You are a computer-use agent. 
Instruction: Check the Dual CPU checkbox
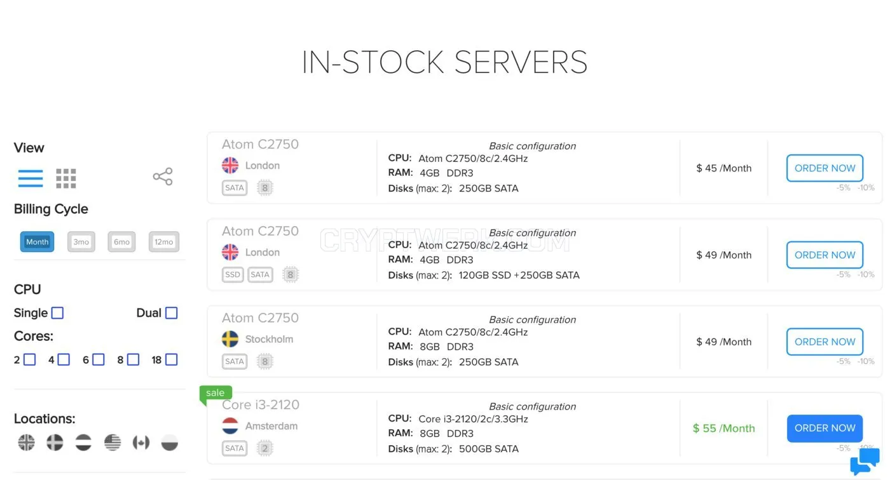171,313
